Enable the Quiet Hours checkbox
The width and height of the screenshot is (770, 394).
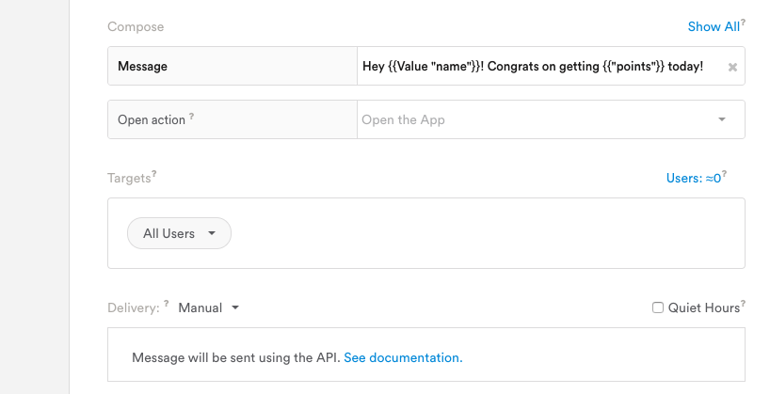tap(658, 307)
